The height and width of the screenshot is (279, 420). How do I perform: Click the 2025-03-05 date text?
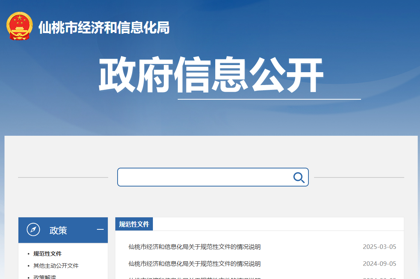(x=379, y=247)
